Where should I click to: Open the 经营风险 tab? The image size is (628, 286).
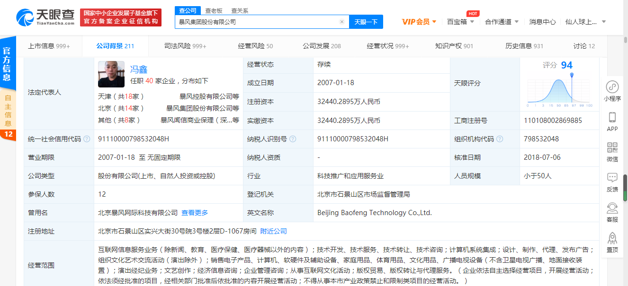[x=255, y=46]
